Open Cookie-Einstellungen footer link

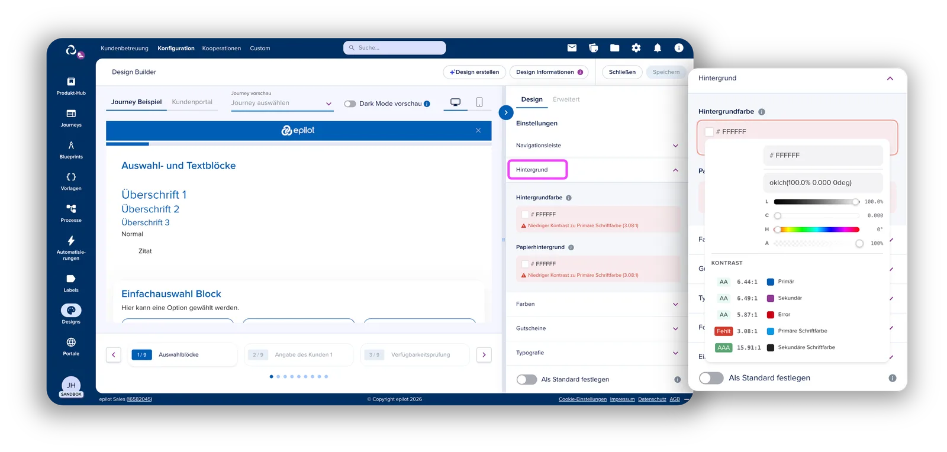582,399
